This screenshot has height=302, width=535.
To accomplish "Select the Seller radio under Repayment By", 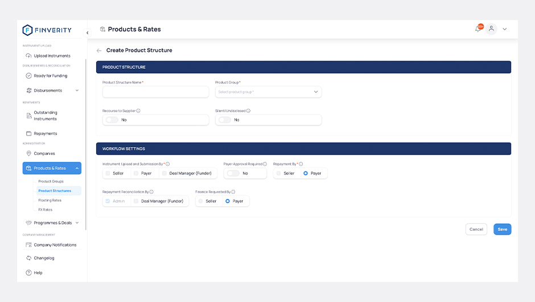I will [x=279, y=173].
